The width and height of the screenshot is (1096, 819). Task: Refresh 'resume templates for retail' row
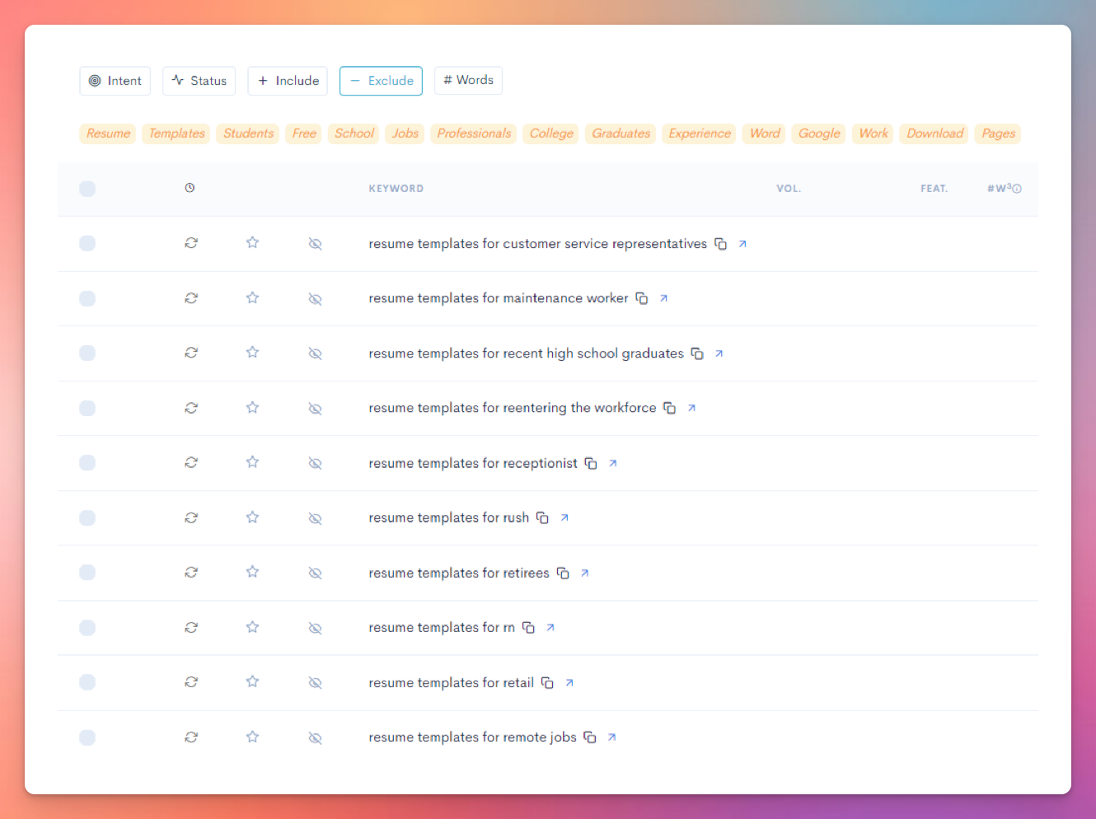coord(191,681)
